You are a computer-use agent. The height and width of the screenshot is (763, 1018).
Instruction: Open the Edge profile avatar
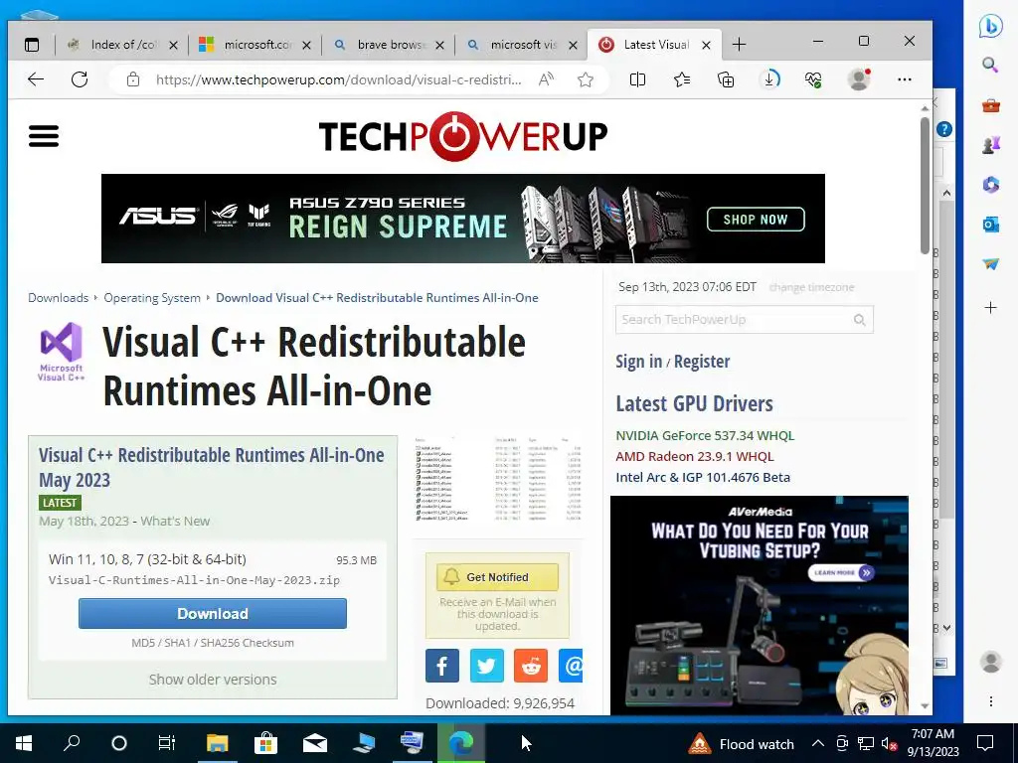(859, 79)
